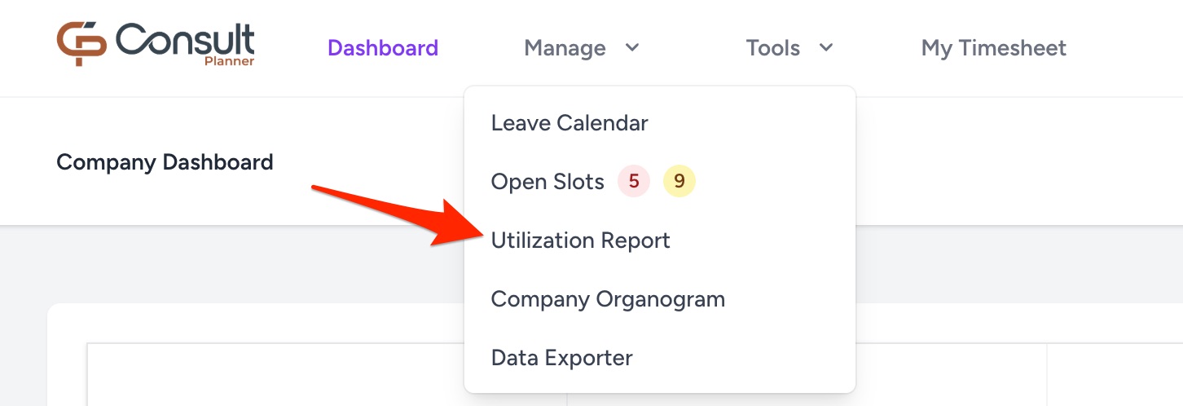The image size is (1183, 406).
Task: Launch the Data Exporter
Action: 561,358
